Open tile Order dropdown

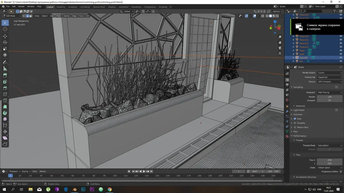point(330,168)
